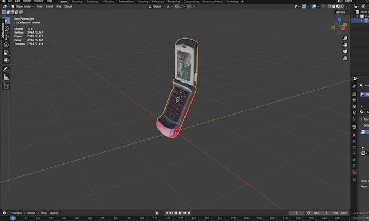Switch to the Shading workspace tab
Screen dimensions: 369x221
pyautogui.click(x=143, y=2)
